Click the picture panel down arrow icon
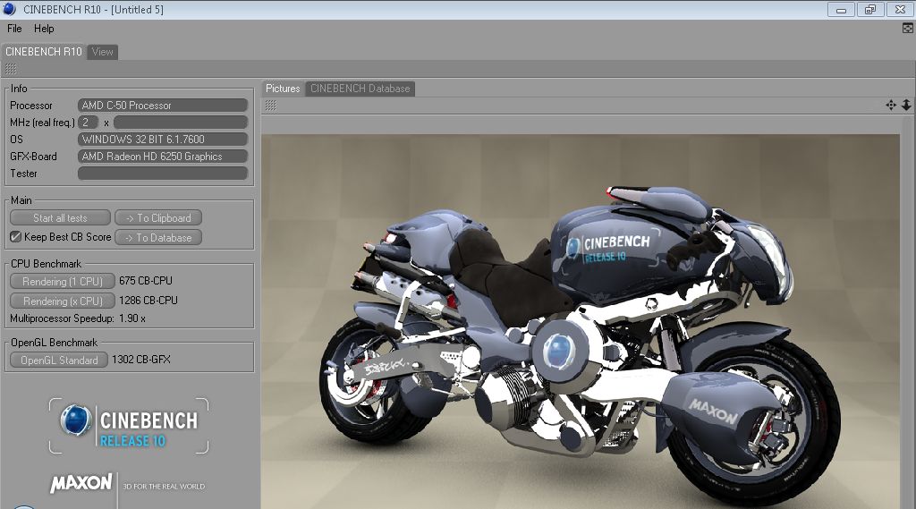 point(906,106)
